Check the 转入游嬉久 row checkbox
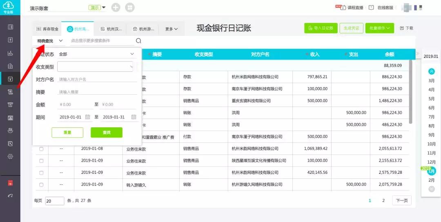 41,184
